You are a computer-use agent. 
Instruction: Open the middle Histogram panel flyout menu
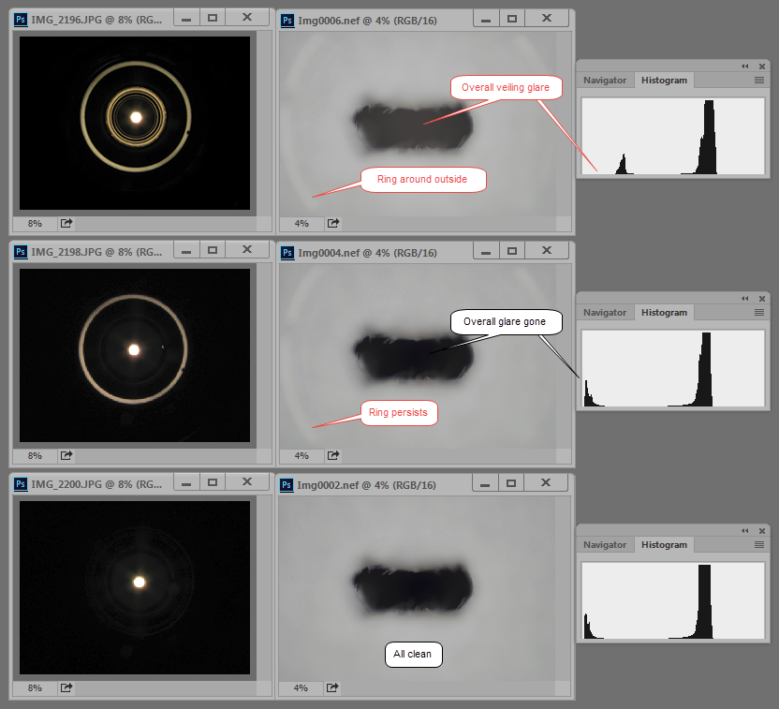[759, 312]
